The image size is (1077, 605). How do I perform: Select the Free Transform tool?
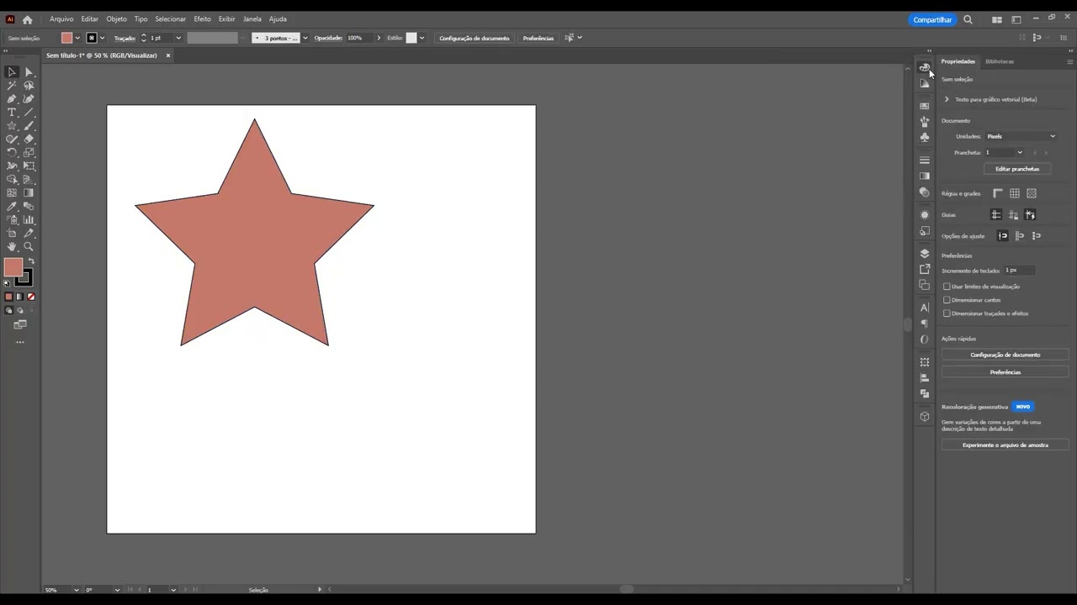point(29,166)
